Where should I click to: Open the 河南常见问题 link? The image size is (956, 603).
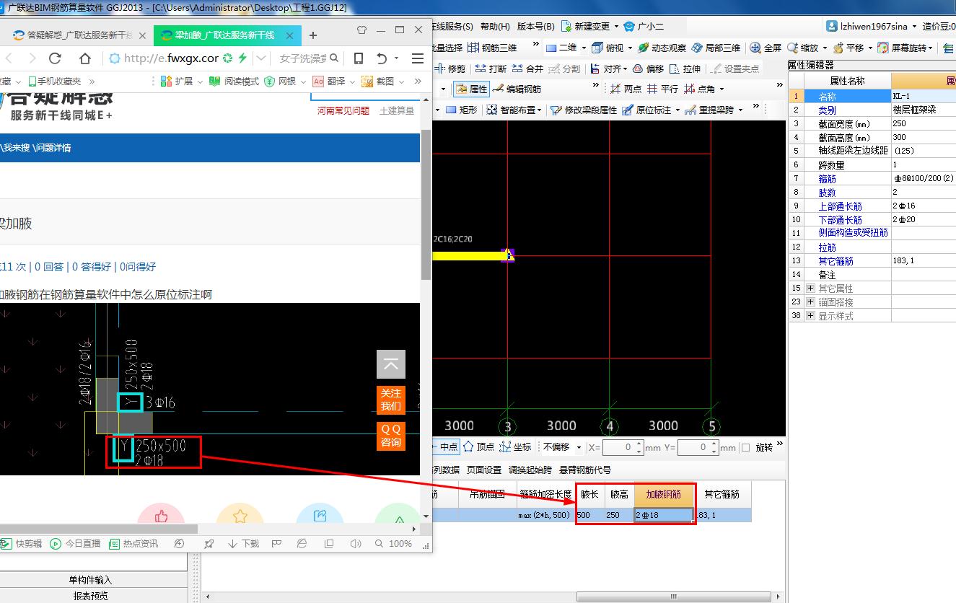[343, 110]
